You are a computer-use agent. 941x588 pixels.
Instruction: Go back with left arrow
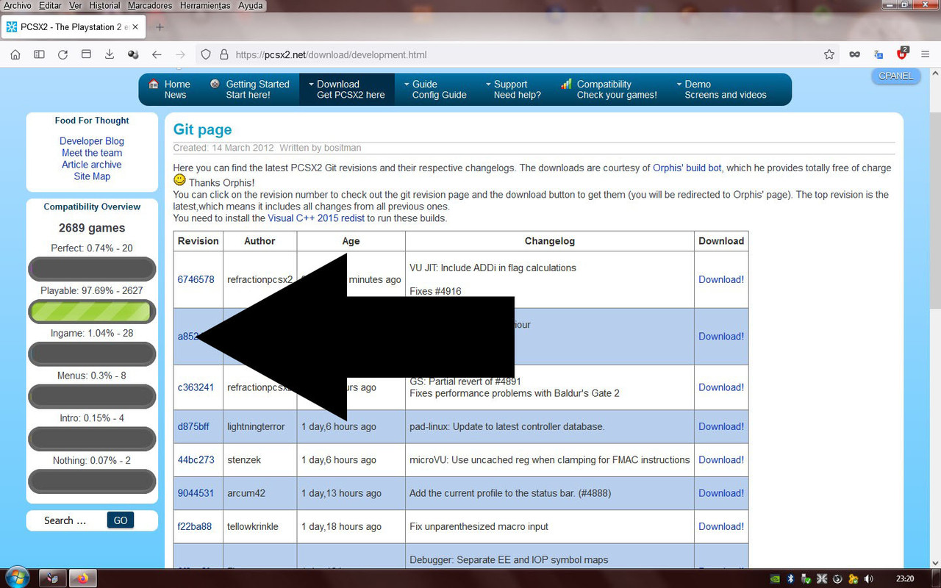[x=157, y=54]
